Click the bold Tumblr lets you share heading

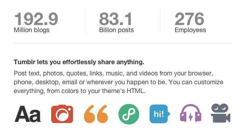[x=79, y=62]
